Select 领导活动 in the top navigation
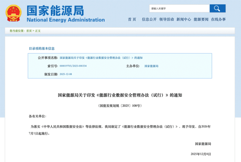 click(166, 19)
